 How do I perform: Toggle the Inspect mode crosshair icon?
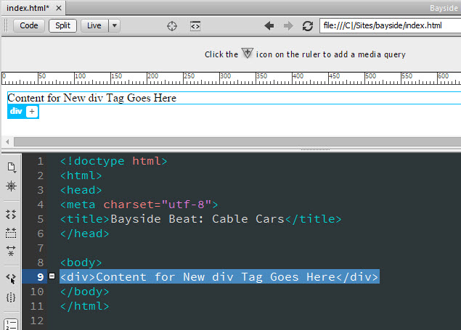pos(172,26)
